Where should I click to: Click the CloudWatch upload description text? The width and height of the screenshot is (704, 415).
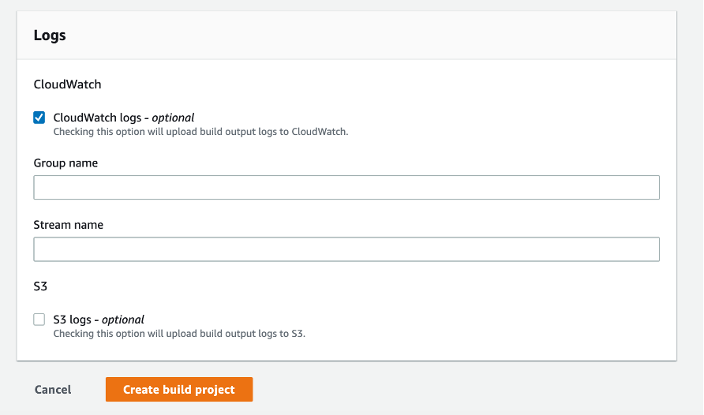point(200,132)
